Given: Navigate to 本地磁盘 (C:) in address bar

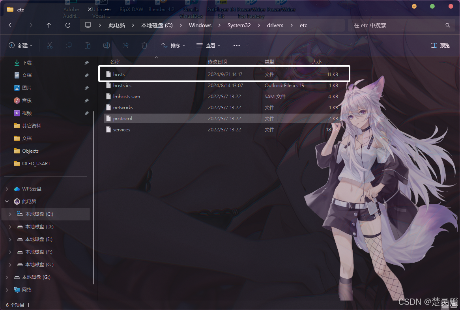Looking at the screenshot, I should (157, 25).
